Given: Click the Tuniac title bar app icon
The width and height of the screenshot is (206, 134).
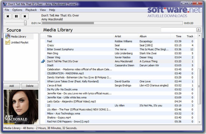Looking at the screenshot, I should tap(5, 4).
